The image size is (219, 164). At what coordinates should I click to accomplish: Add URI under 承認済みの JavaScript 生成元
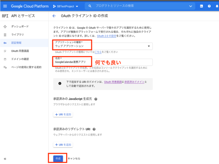(x=63, y=114)
